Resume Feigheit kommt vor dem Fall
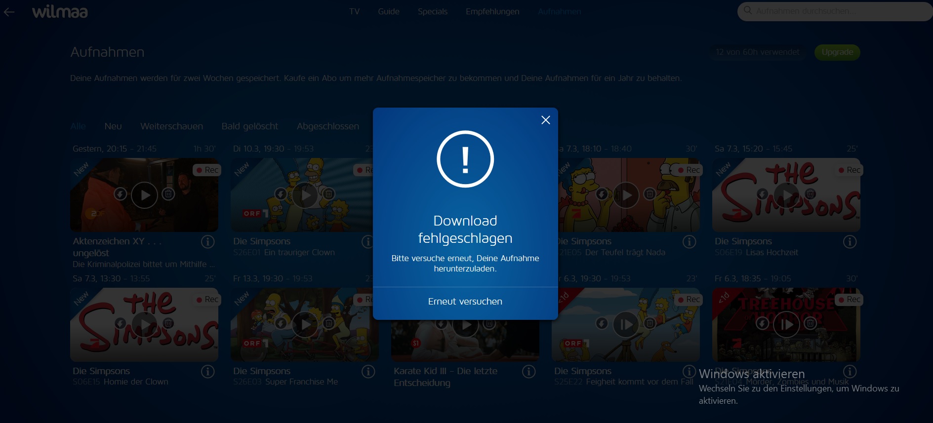 coord(626,324)
